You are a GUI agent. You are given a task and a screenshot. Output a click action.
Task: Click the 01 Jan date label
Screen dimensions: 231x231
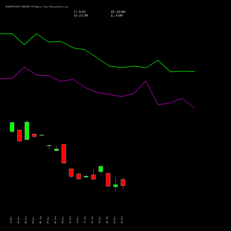point(18,220)
